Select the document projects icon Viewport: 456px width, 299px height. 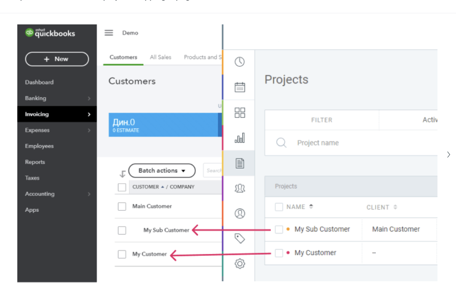point(239,163)
